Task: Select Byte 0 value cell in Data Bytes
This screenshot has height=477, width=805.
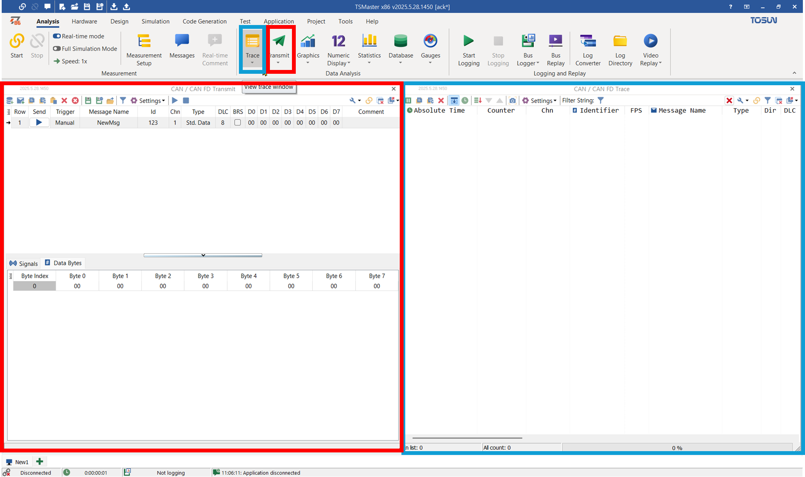Action: point(77,286)
